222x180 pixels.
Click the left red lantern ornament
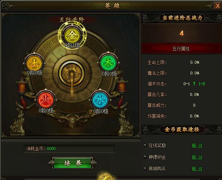pyautogui.click(x=21, y=86)
